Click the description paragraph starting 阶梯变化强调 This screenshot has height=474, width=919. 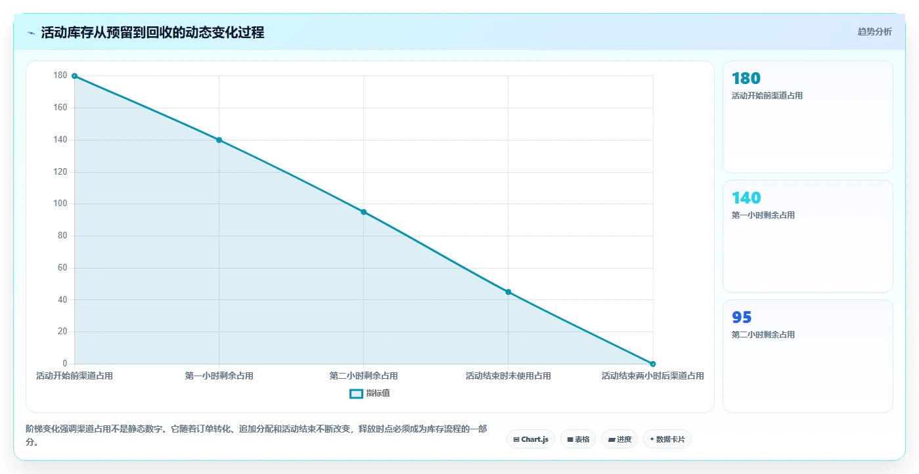[x=256, y=435]
